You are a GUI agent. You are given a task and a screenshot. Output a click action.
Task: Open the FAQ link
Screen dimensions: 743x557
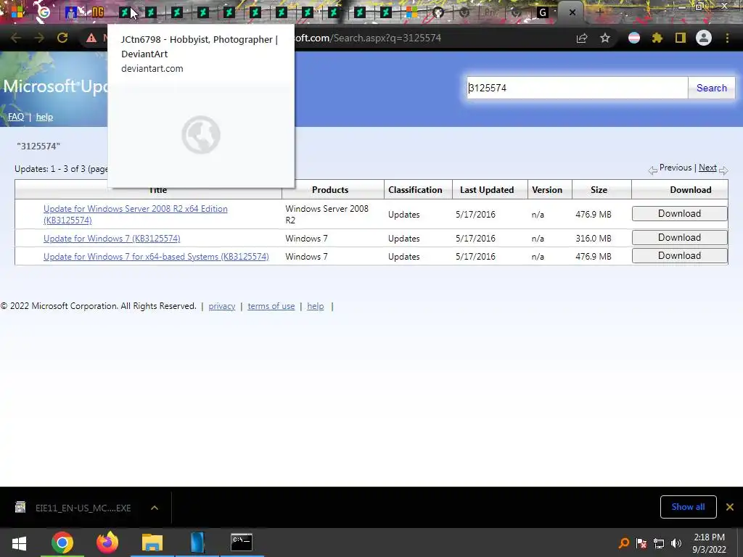(16, 117)
